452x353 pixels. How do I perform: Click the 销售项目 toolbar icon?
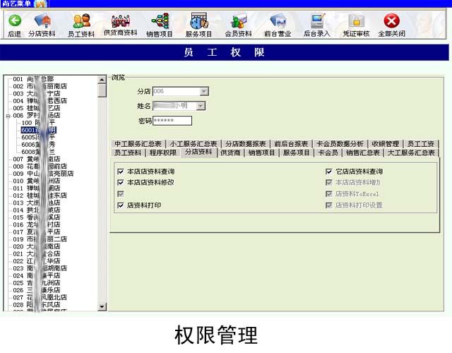[x=160, y=24]
